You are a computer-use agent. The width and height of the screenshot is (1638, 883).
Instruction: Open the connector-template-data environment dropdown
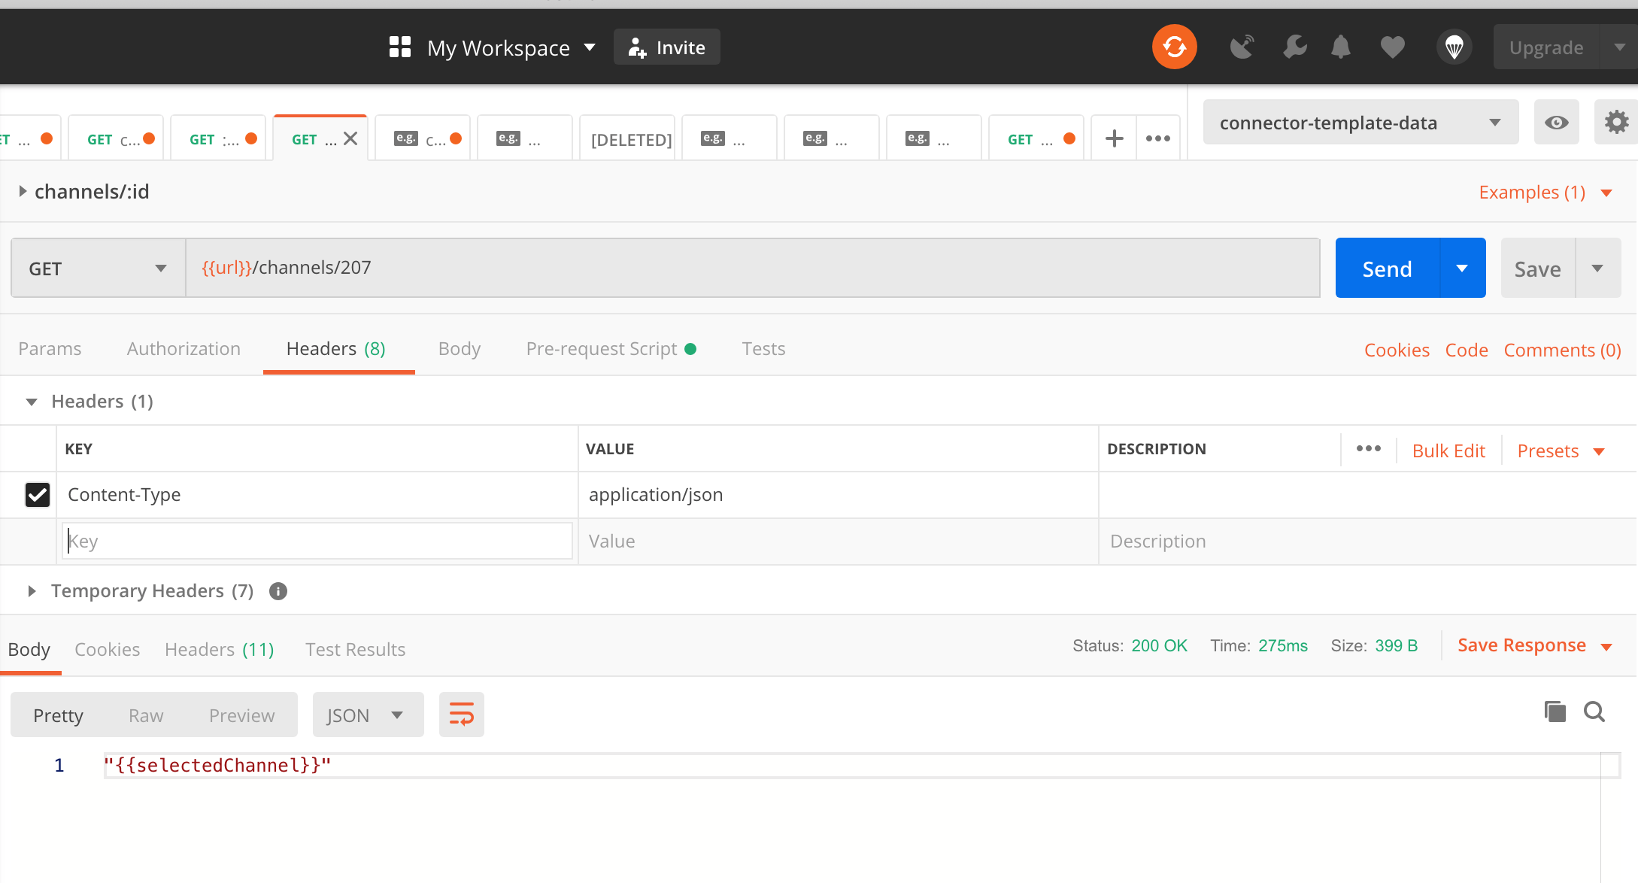1360,123
